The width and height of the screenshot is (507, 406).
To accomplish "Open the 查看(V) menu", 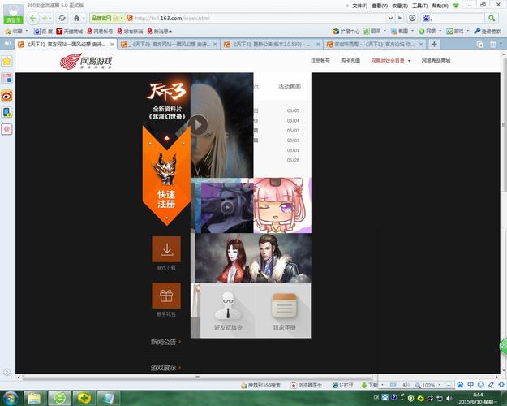I will point(380,6).
